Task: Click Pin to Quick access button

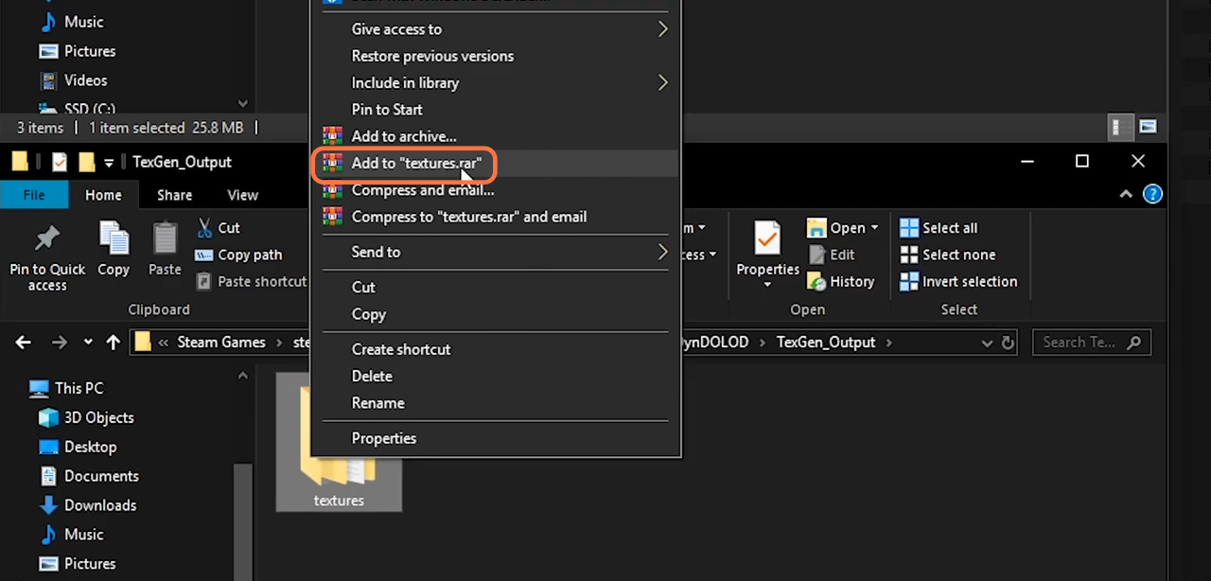Action: tap(47, 255)
